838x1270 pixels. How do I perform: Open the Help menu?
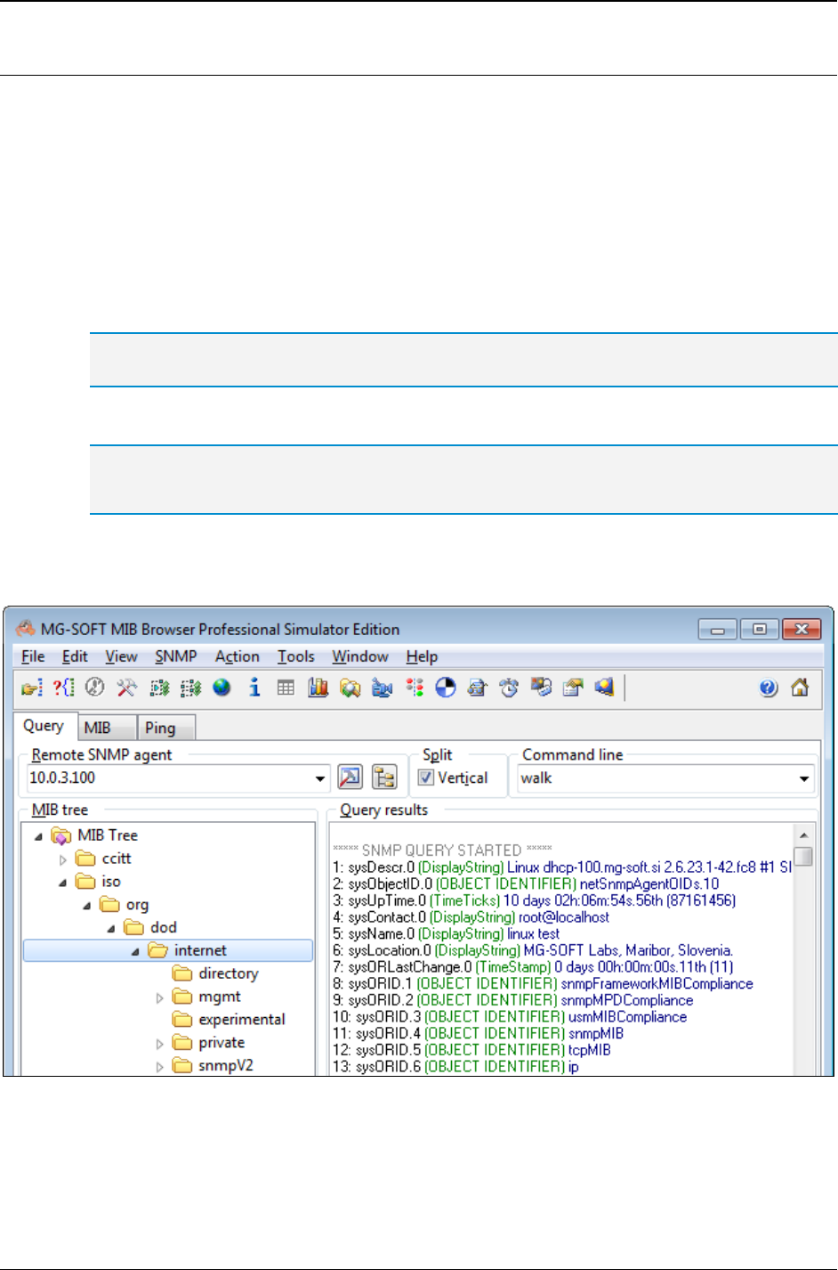[422, 656]
